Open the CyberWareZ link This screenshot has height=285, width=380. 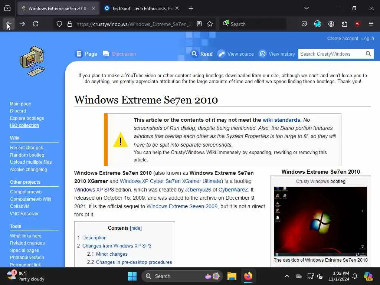tap(233, 190)
